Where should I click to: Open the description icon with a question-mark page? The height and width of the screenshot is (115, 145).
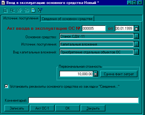[33, 10]
